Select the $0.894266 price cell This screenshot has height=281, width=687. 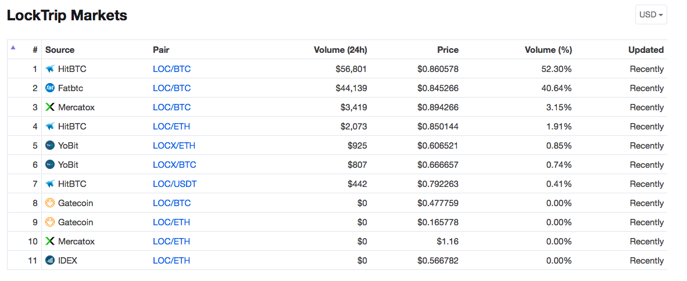[438, 107]
